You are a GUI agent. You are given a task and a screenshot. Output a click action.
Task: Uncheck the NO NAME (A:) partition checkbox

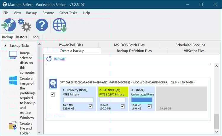tap(123, 106)
